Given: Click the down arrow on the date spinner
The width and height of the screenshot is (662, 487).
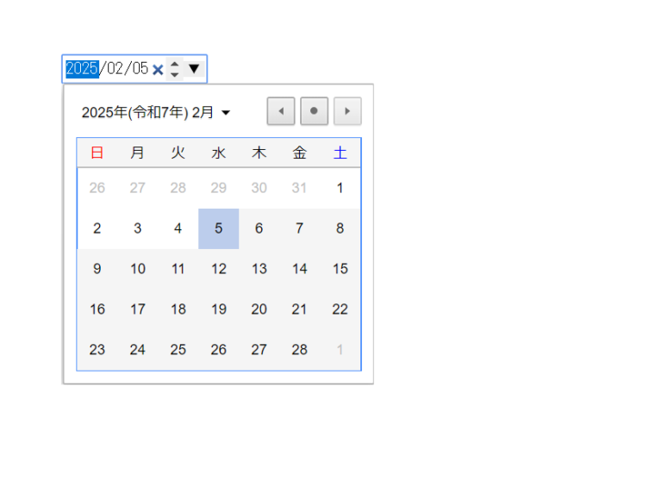Looking at the screenshot, I should 175,75.
